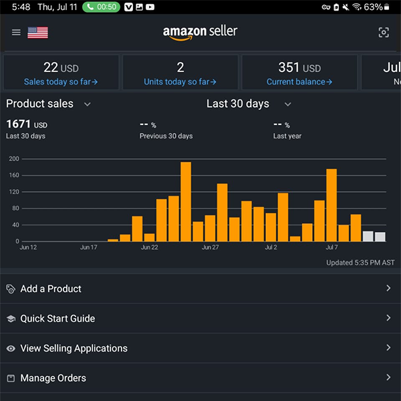Open the barcode scanner icon
The image size is (401, 401).
point(383,32)
